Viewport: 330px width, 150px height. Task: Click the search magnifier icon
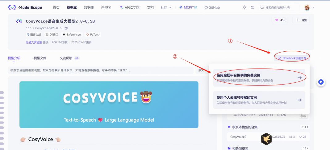click(262, 8)
